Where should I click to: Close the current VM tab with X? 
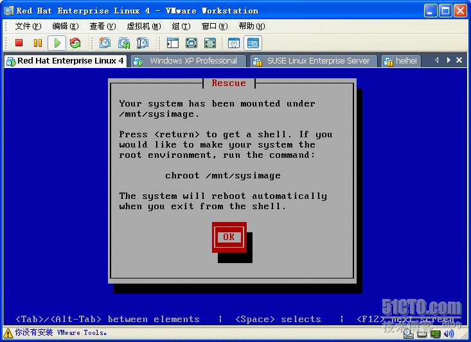point(459,60)
